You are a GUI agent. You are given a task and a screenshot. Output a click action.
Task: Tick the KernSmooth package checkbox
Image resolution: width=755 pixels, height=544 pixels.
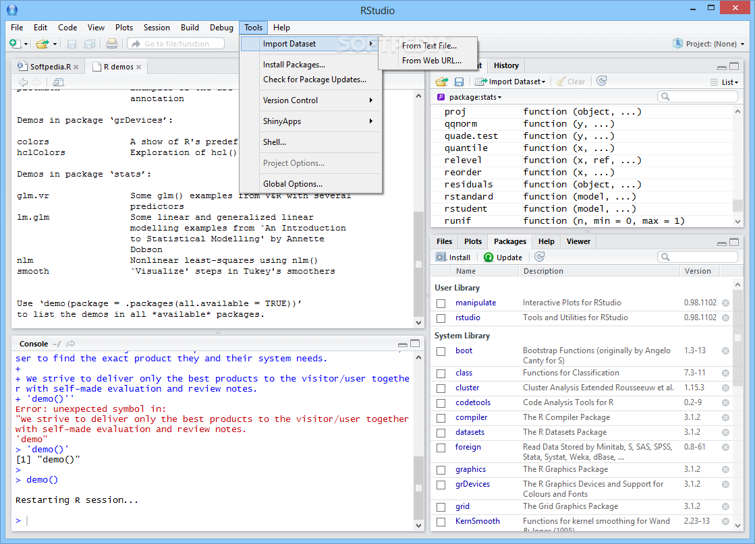coord(441,522)
